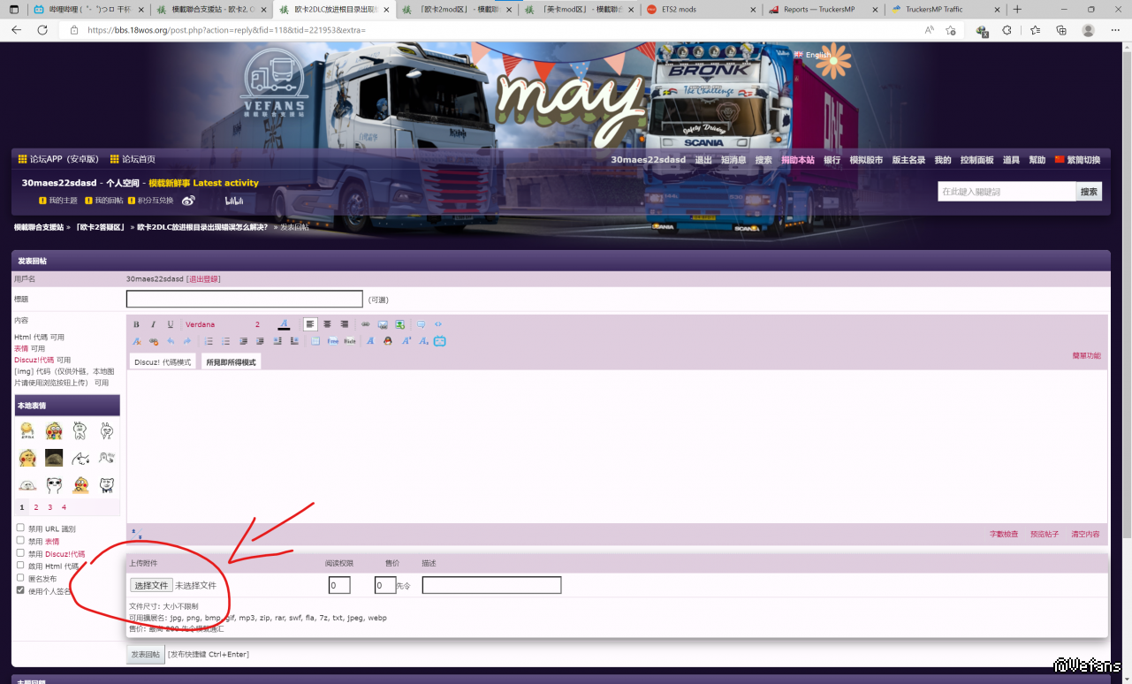Focus the site search box at top right

tap(1007, 192)
